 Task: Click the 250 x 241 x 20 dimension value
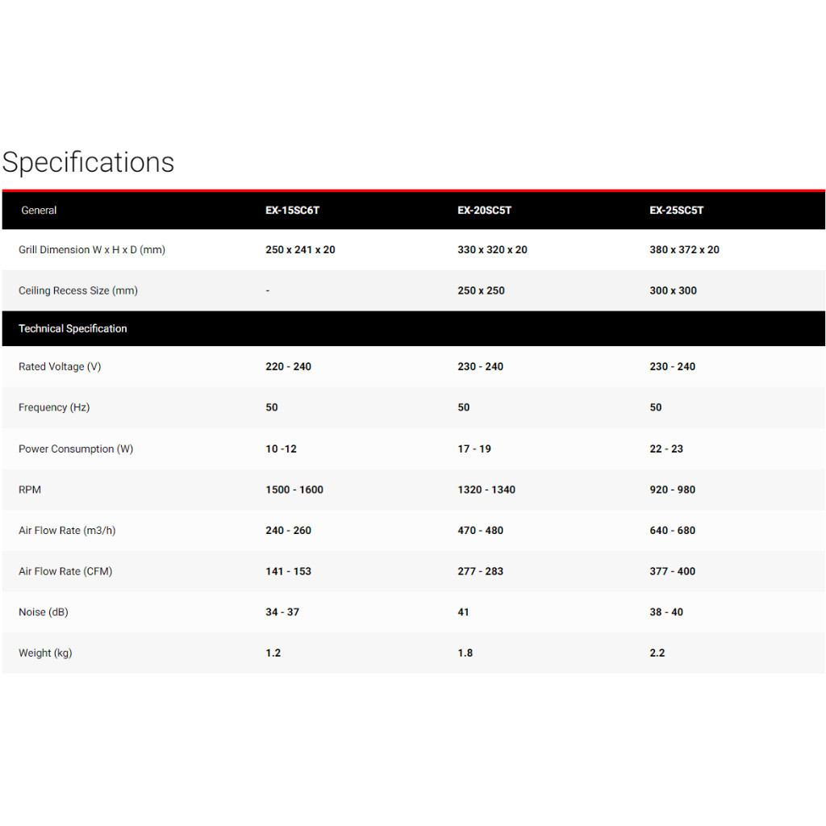tap(300, 250)
